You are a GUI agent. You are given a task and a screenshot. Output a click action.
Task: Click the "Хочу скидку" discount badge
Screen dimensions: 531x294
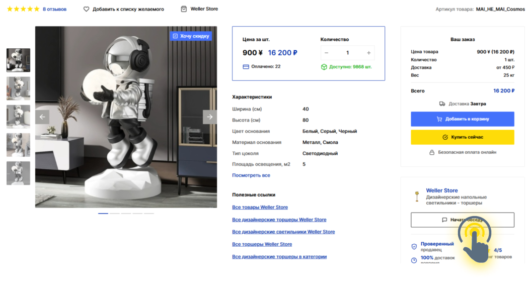tap(191, 36)
